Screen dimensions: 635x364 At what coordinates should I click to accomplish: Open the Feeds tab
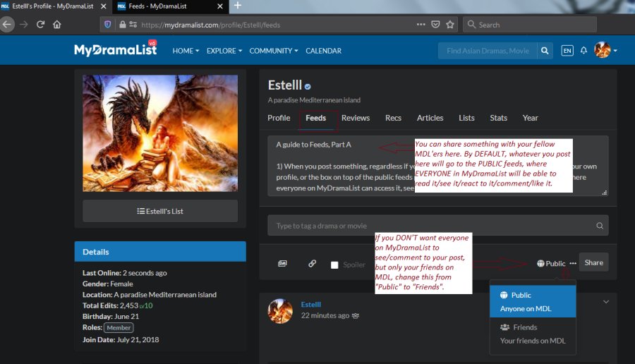[x=316, y=118]
